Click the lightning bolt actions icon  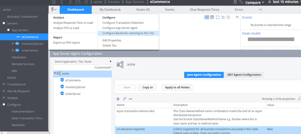click(x=54, y=10)
